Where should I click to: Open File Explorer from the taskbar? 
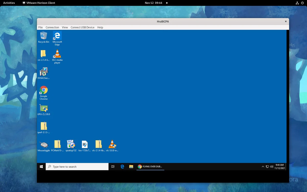pos(131,167)
